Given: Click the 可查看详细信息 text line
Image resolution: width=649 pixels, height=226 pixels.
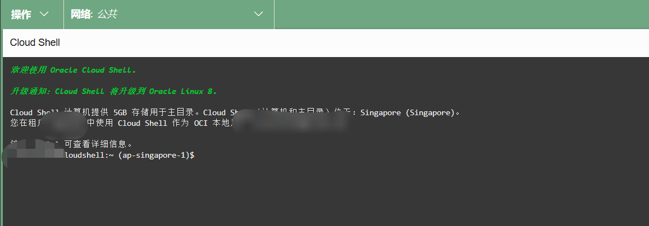Looking at the screenshot, I should tap(98, 144).
